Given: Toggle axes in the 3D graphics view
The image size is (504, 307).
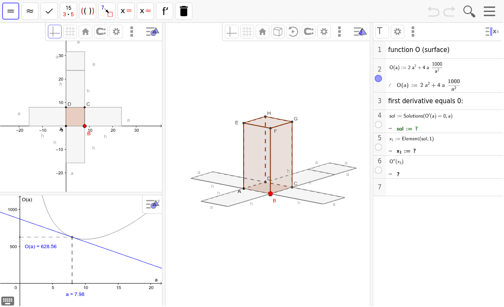Looking at the screenshot, I should pos(231,32).
